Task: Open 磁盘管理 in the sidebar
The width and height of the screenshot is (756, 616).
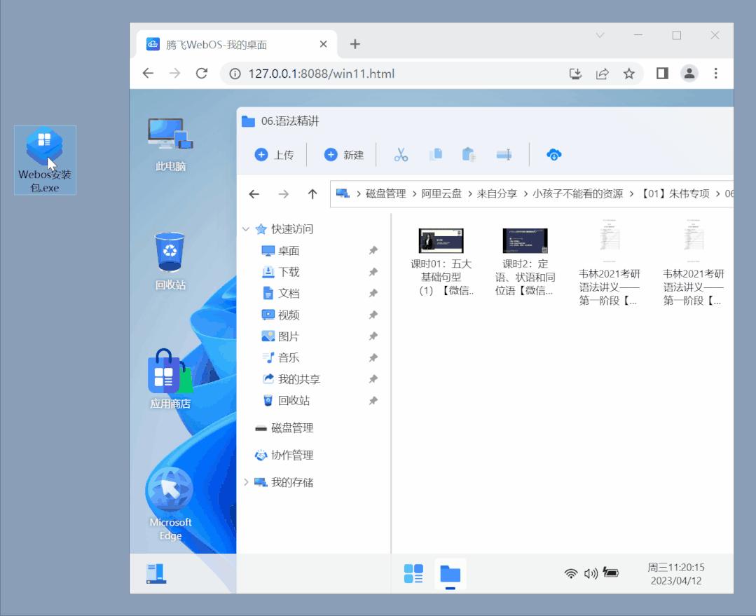Action: 290,427
